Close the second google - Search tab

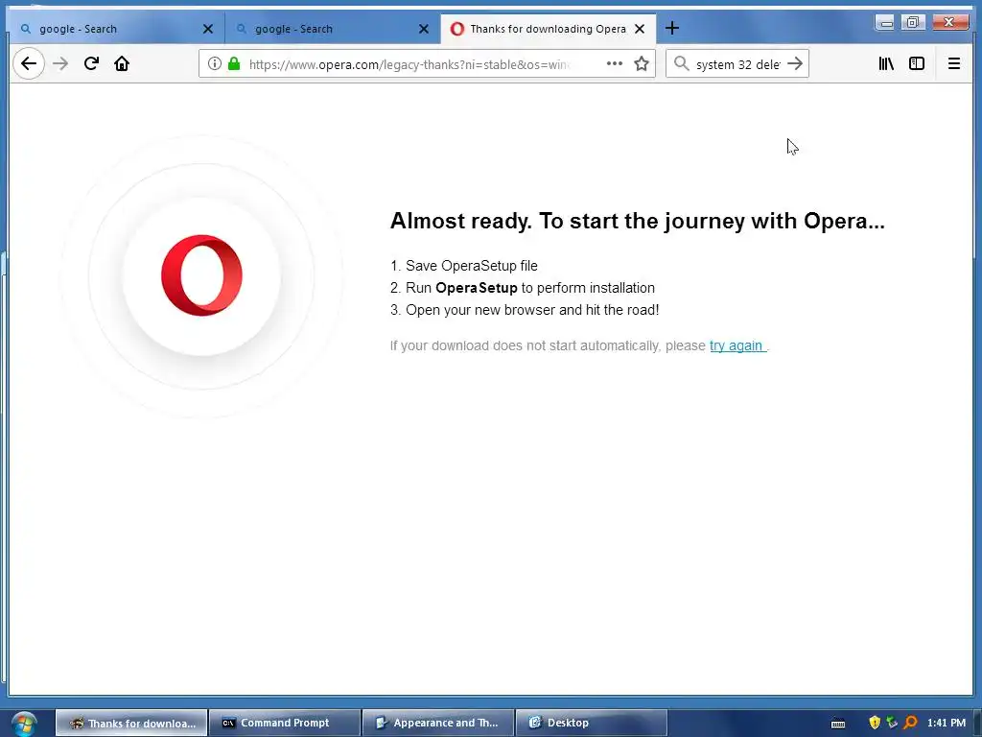[424, 29]
